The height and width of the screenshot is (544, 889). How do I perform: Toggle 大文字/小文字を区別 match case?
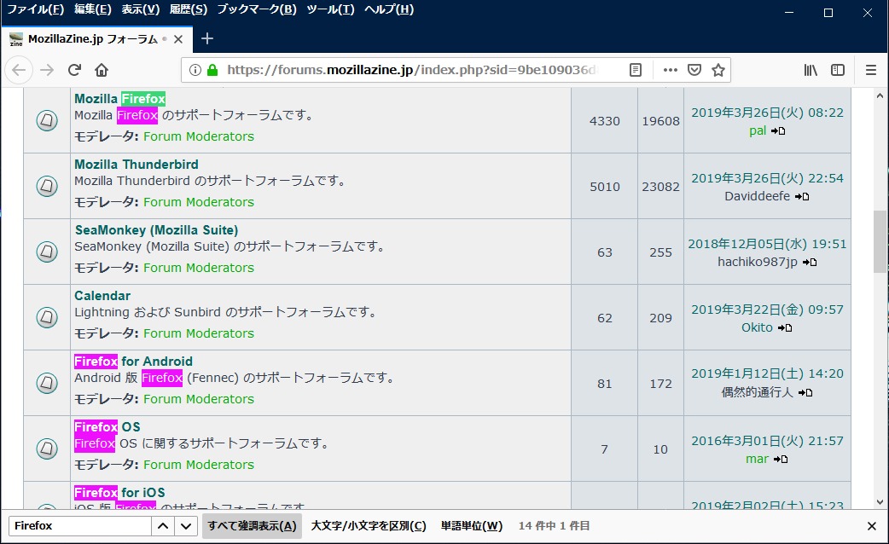(369, 526)
